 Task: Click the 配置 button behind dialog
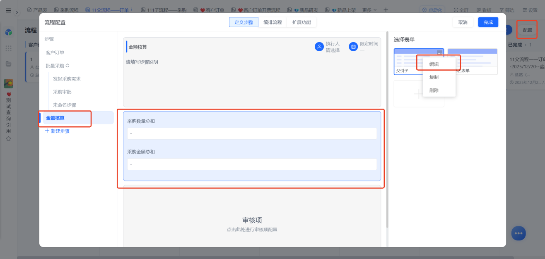(x=527, y=30)
